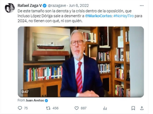Click the reply speech bubble icon

click(20, 108)
